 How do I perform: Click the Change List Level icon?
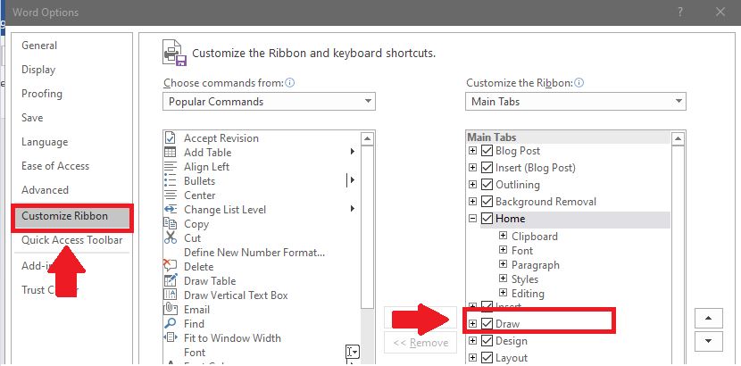tap(170, 209)
